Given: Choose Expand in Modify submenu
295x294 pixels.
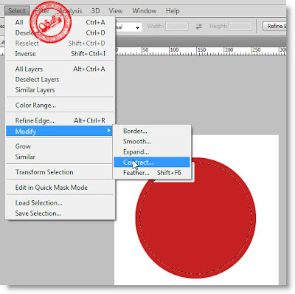Looking at the screenshot, I should (152, 152).
